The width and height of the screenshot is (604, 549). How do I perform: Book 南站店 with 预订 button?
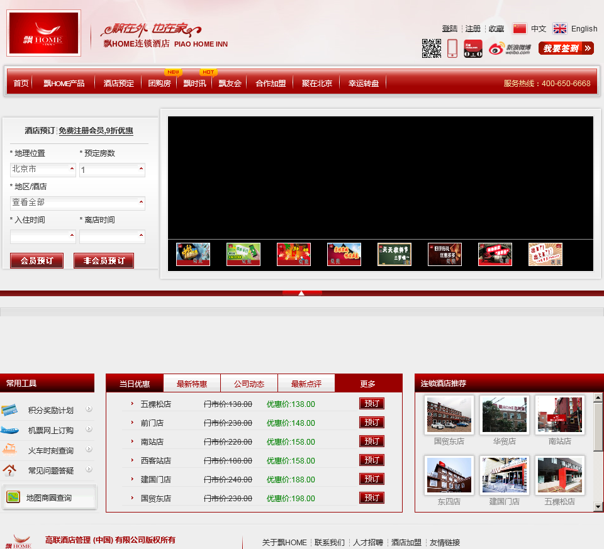pyautogui.click(x=372, y=441)
